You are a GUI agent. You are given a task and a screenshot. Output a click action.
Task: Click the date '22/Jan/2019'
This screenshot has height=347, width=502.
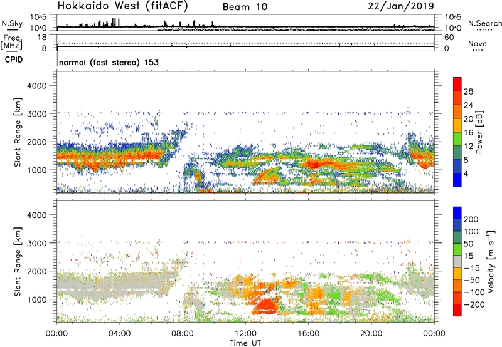(x=401, y=6)
